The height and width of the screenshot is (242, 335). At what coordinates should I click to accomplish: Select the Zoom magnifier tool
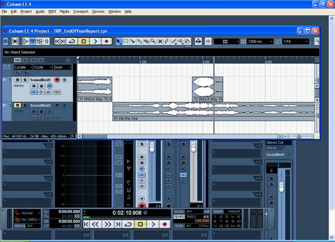click(x=153, y=41)
